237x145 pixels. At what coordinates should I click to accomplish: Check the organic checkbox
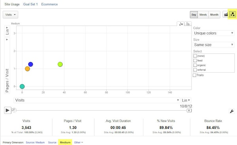(x=195, y=65)
